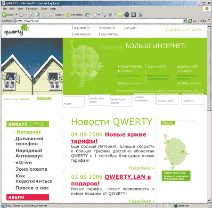Go to Home page icon

pos(44,15)
